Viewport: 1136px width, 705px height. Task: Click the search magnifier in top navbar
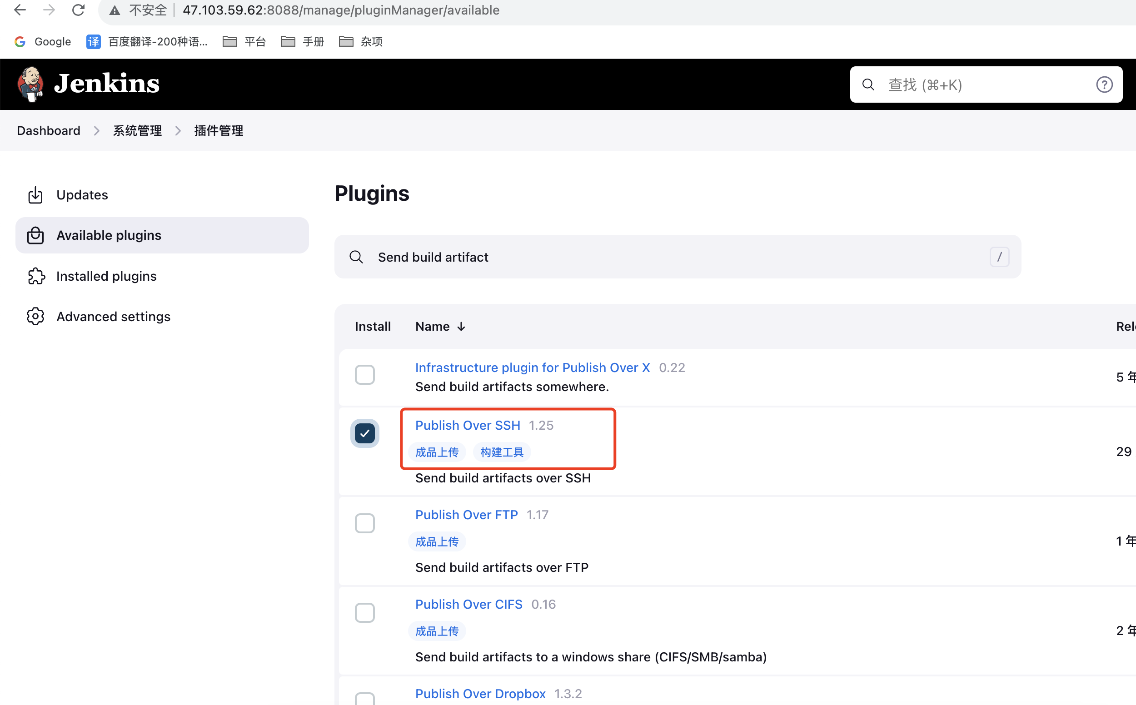(867, 84)
